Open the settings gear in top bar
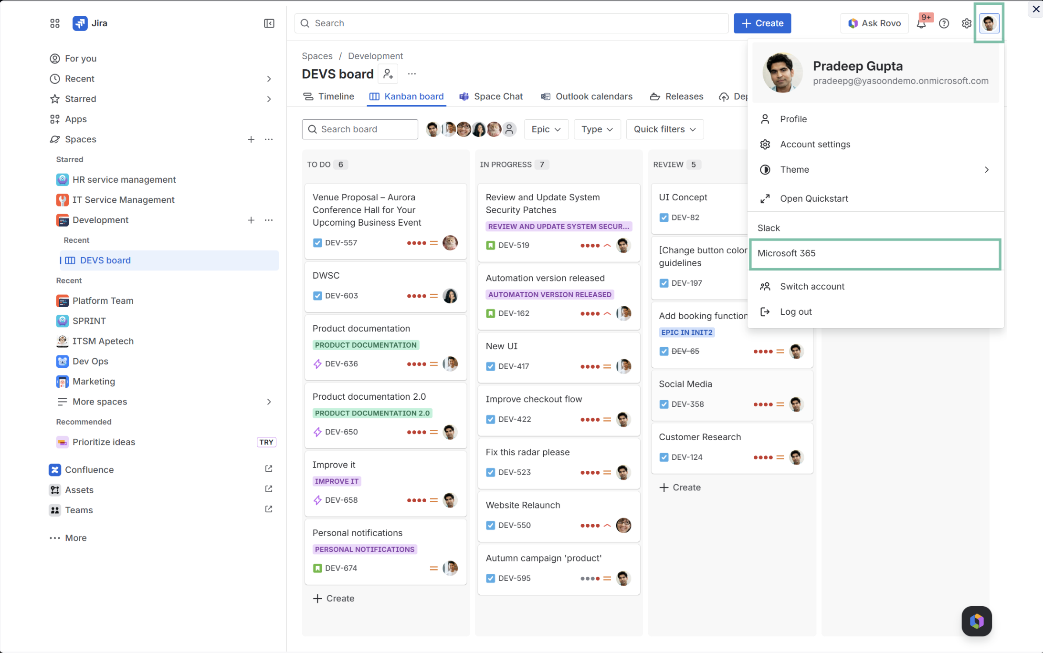 pos(967,23)
